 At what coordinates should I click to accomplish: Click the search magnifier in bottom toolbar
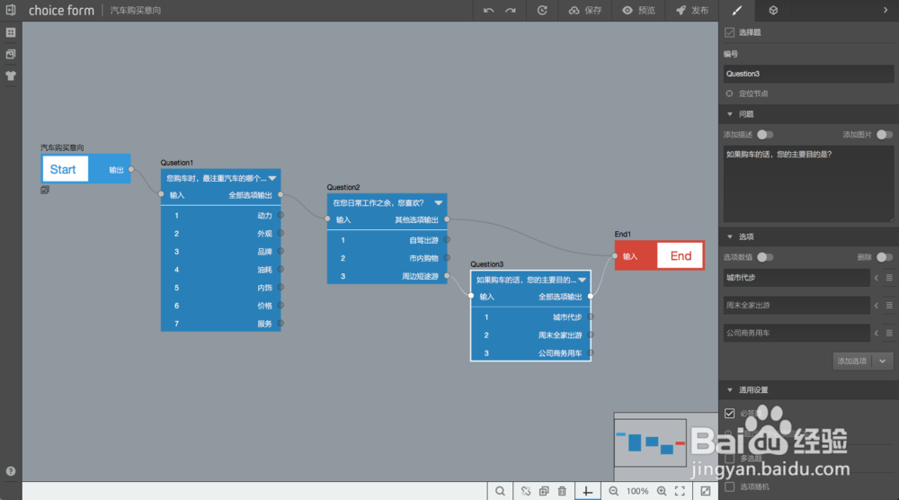500,491
